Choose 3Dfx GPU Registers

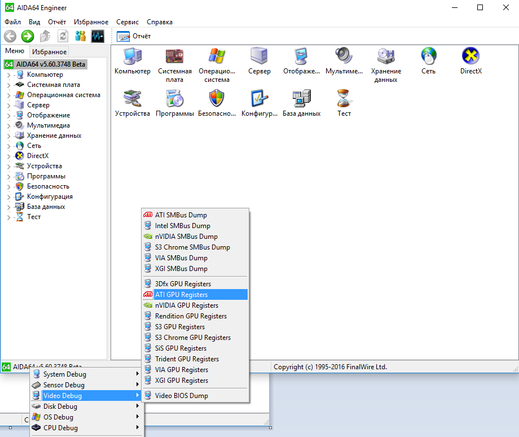coord(195,284)
